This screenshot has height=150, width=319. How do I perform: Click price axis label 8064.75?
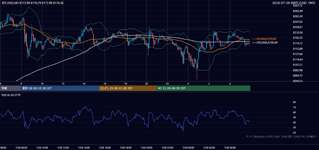298,75
